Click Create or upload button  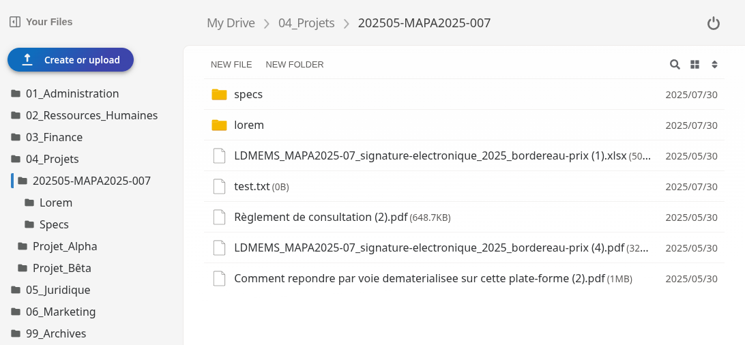click(x=70, y=60)
